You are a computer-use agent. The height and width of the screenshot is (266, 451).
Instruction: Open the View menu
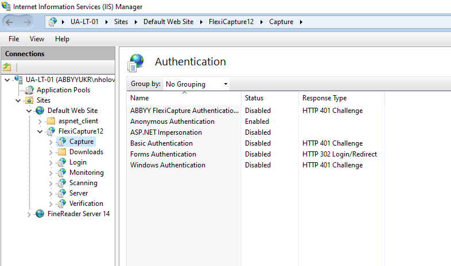pos(37,39)
